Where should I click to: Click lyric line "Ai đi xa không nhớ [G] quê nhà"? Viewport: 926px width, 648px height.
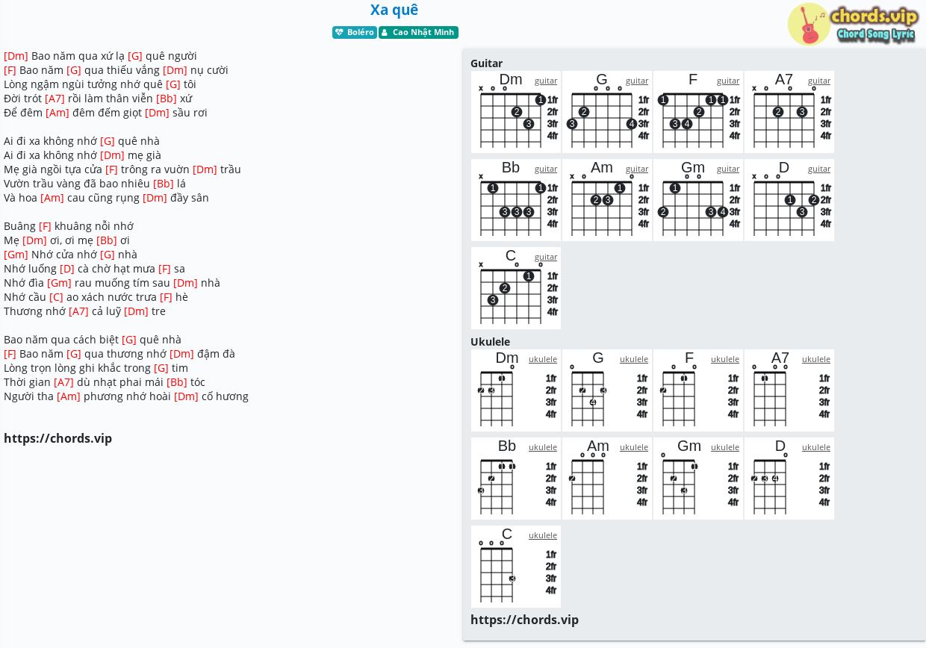[x=81, y=141]
